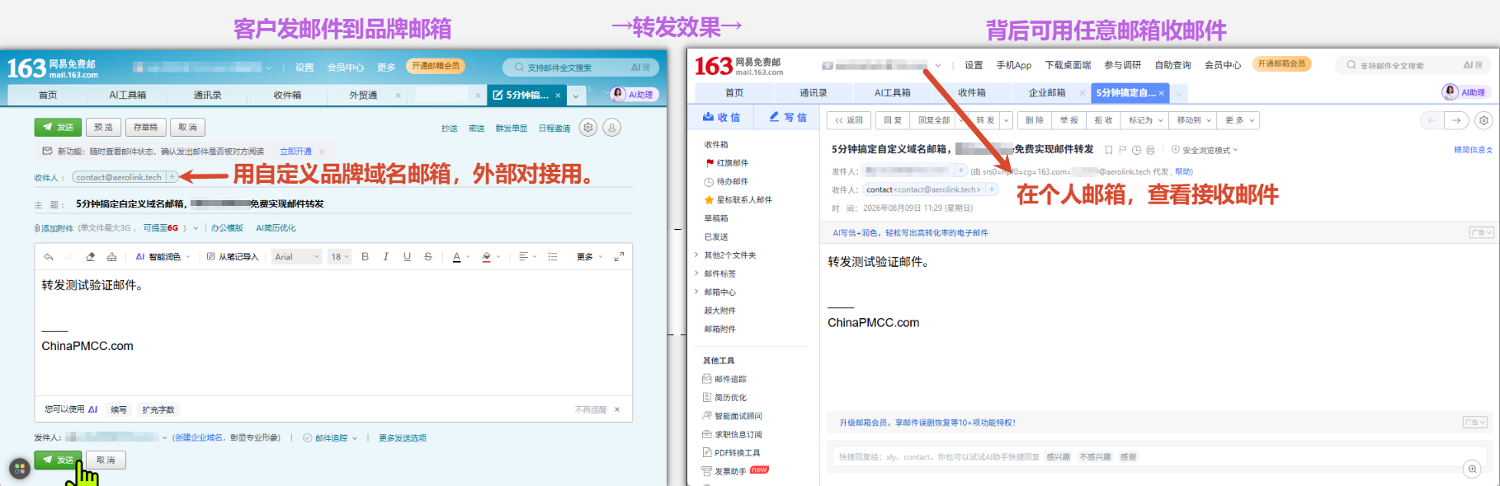This screenshot has width=1500, height=486.
Task: Click 群发单显 link
Action: coord(512,129)
